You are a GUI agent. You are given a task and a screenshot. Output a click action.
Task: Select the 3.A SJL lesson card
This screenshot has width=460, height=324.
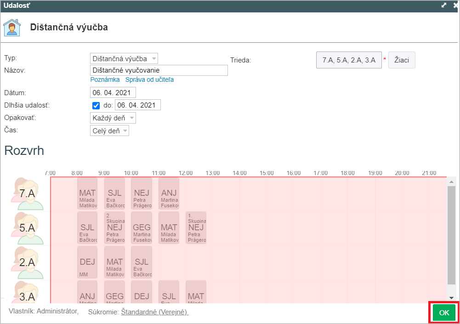click(169, 292)
